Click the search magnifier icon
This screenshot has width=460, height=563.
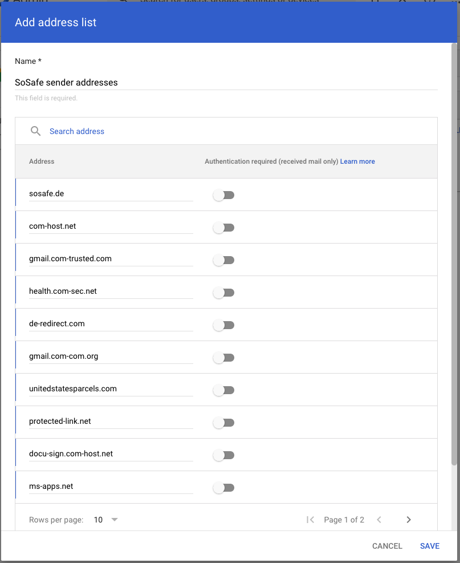tap(35, 131)
